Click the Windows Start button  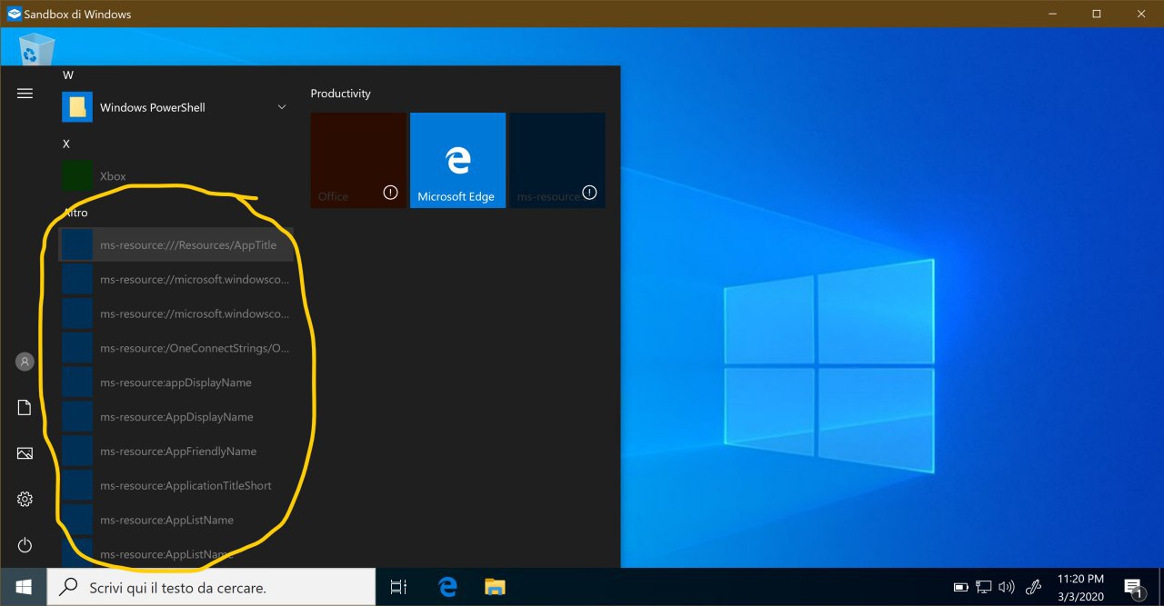point(24,587)
